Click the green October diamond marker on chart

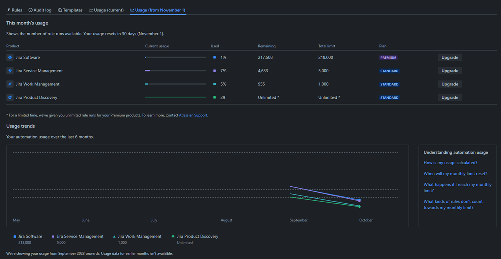coord(359,207)
